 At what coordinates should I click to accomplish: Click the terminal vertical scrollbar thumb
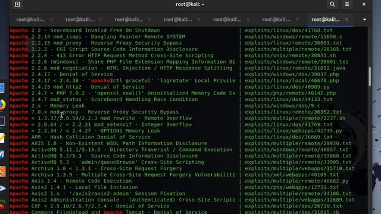[370, 77]
